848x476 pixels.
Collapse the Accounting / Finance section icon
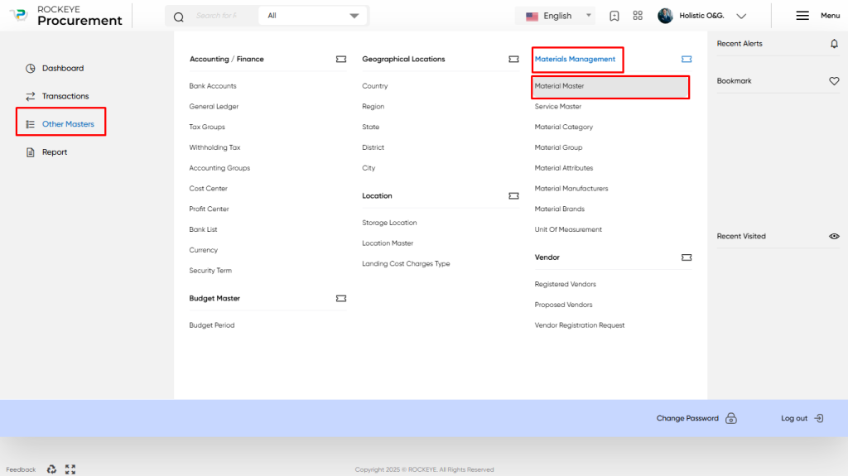340,59
